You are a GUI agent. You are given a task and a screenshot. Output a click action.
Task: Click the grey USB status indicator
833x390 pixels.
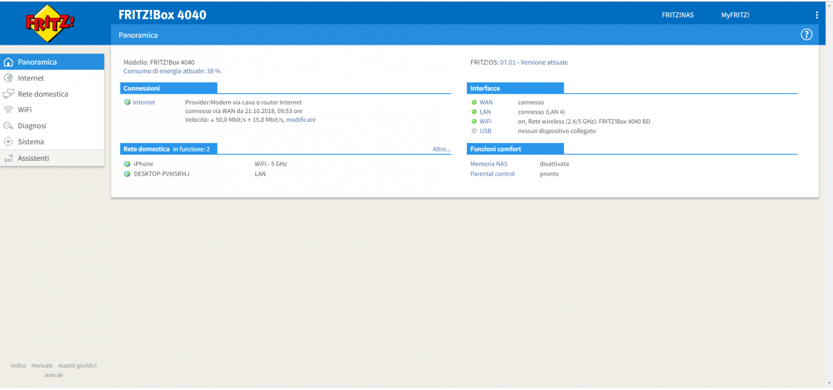(474, 131)
